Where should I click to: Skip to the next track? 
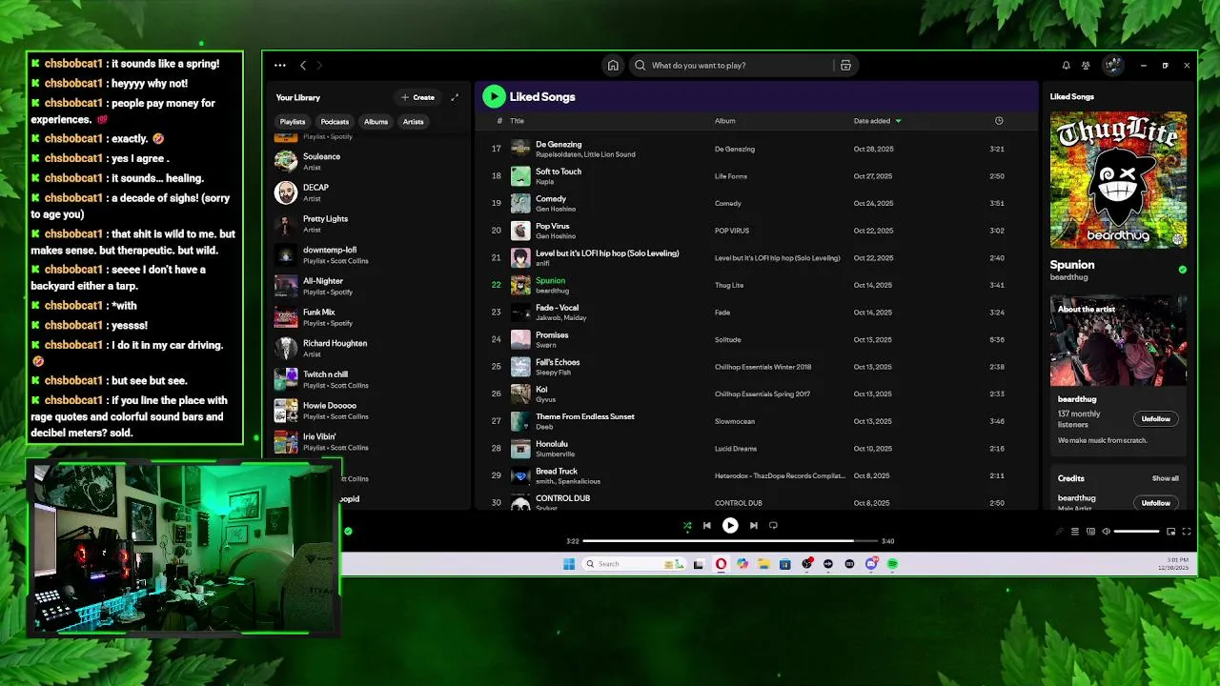753,525
